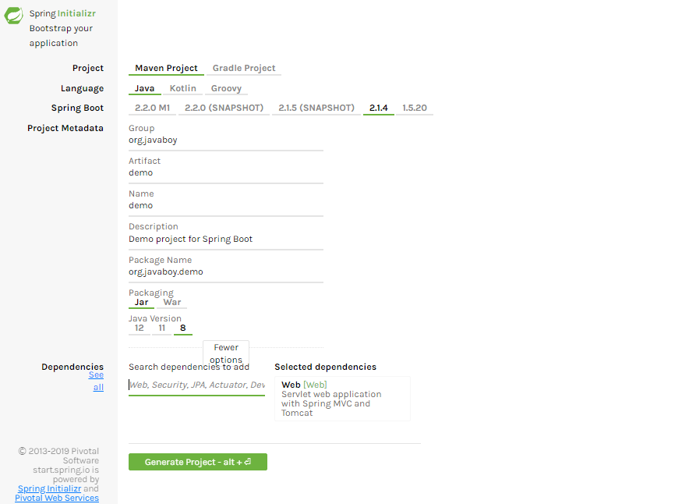Click the Selected dependencies heading
Image resolution: width=689 pixels, height=504 pixels.
(x=325, y=367)
